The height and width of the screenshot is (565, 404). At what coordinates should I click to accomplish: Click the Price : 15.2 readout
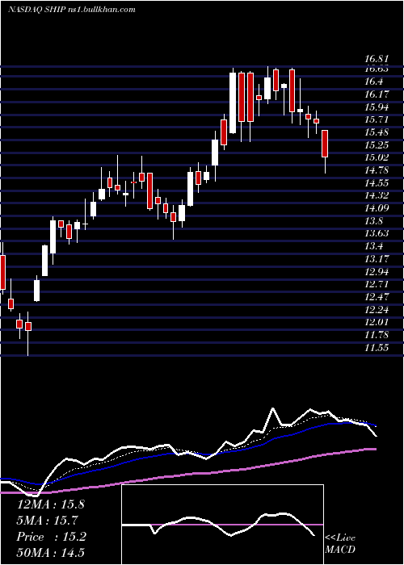pos(51,537)
